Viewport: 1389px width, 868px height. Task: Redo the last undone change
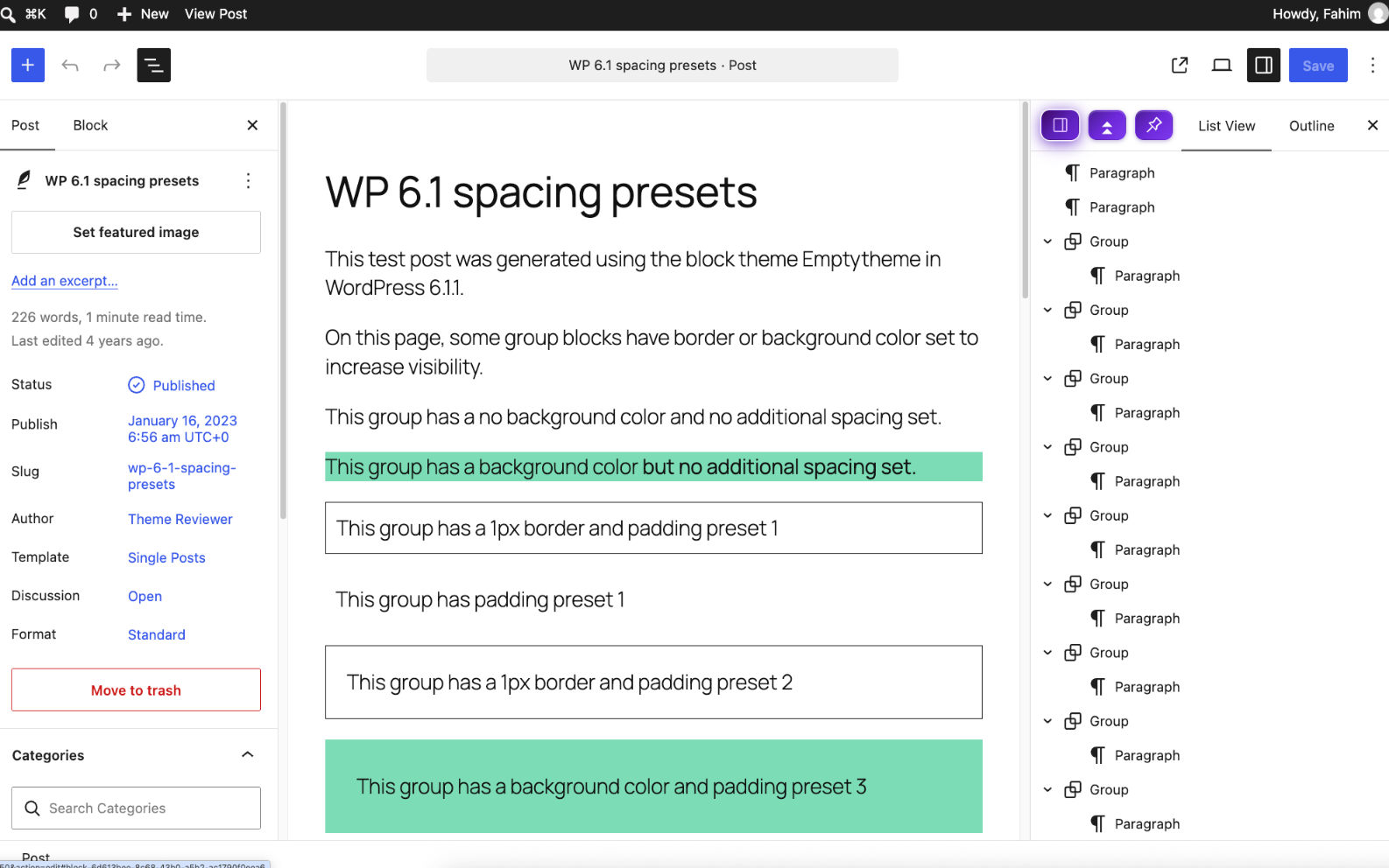click(x=111, y=65)
